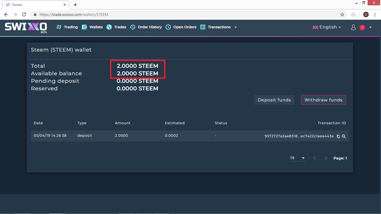Viewport: 381px width, 214px height.
Task: Click the Amount column header
Action: pyautogui.click(x=123, y=123)
